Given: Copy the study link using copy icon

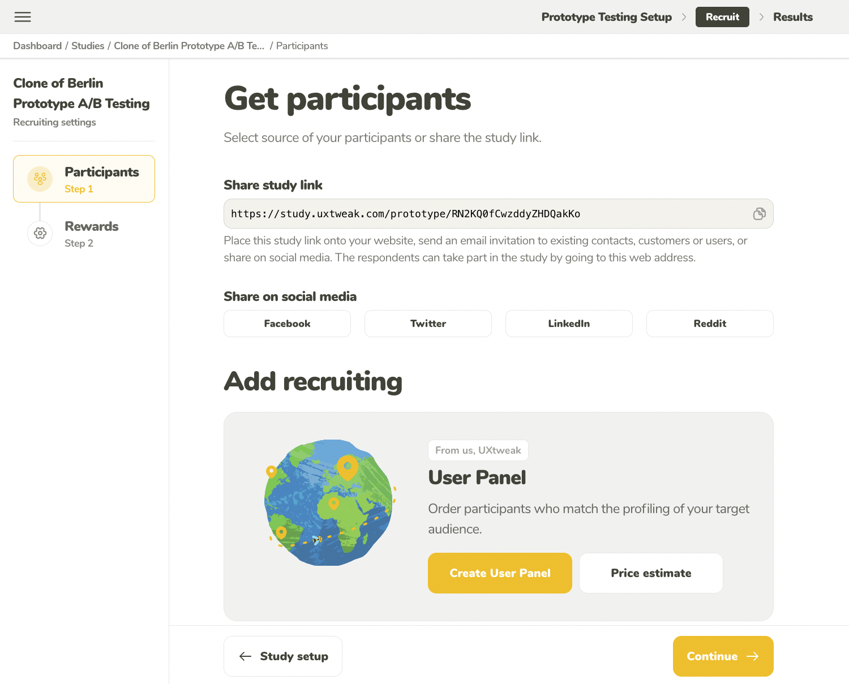Looking at the screenshot, I should 759,214.
